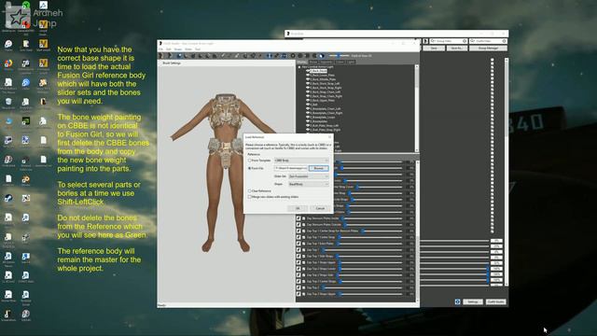This screenshot has height=336, width=597.
Task: Open the From Template dropdown showing CBBE Body
Action: pos(301,161)
